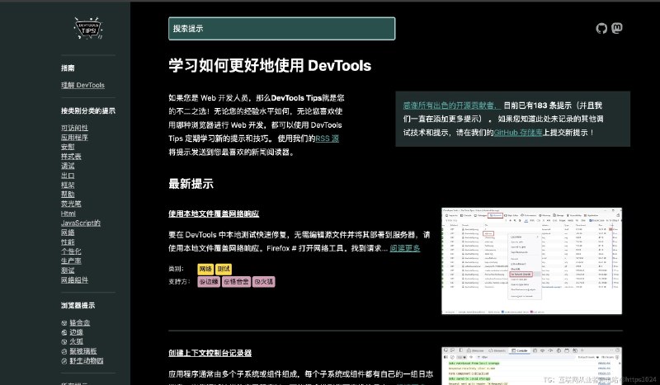The height and width of the screenshot is (385, 660).
Task: Select the 帮助 category
Action: click(68, 194)
